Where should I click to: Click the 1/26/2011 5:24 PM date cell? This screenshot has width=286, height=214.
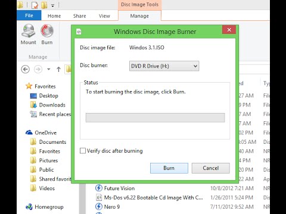point(232,197)
